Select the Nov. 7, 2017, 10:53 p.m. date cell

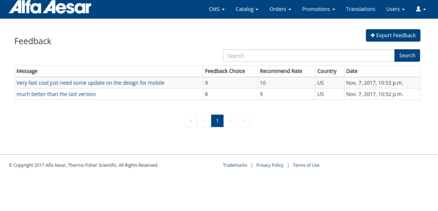[x=382, y=83]
